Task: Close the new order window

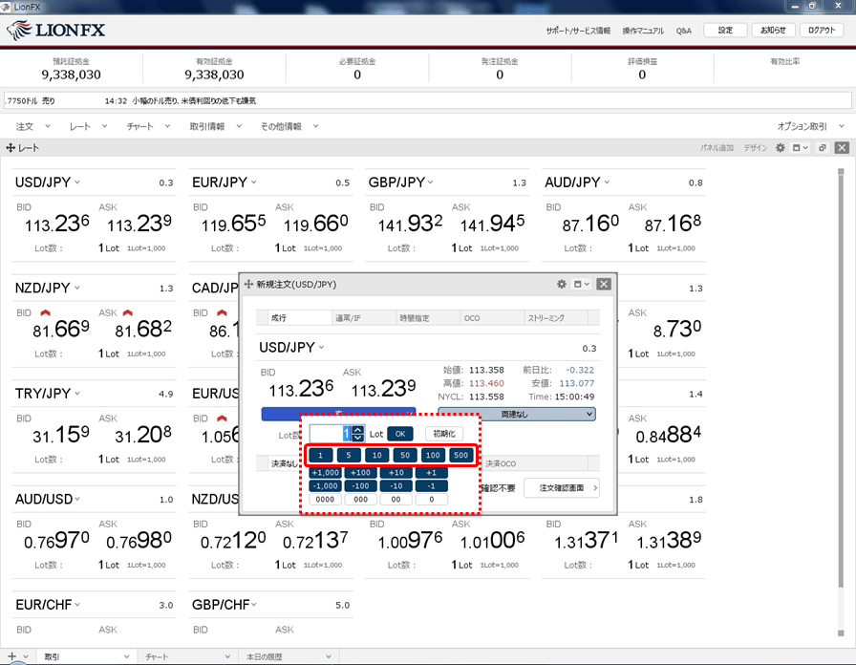Action: pos(603,284)
